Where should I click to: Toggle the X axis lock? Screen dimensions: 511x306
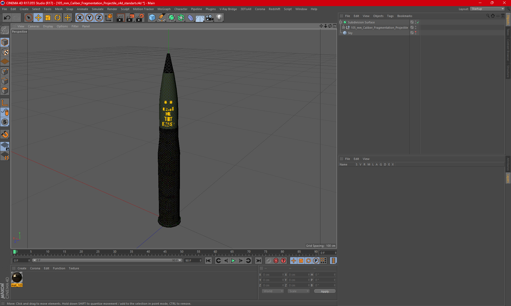pyautogui.click(x=80, y=18)
